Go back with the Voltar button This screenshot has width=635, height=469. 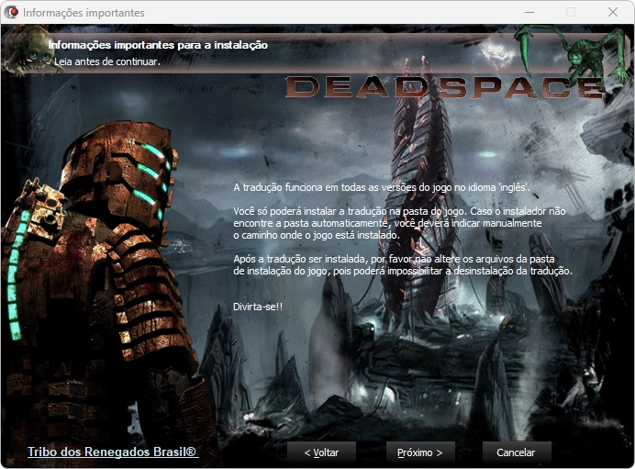coord(321,452)
